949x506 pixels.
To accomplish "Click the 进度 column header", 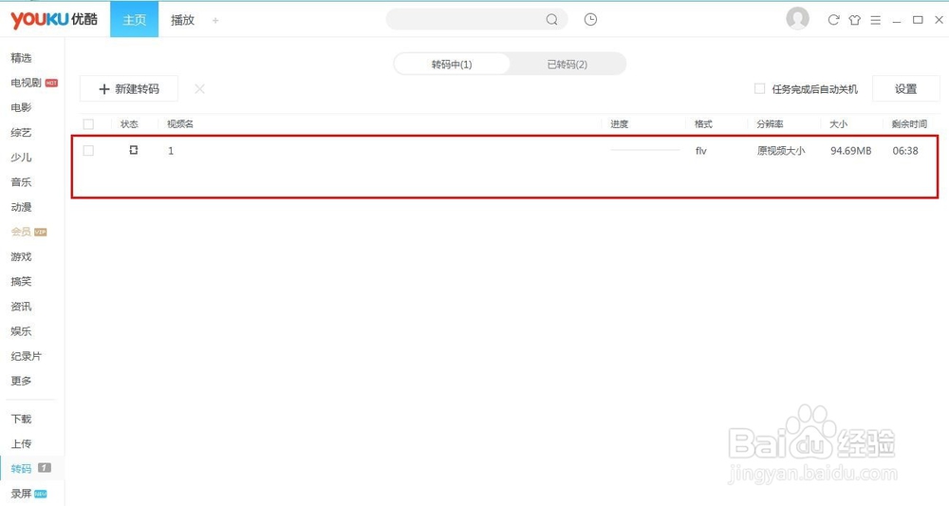I will (619, 124).
